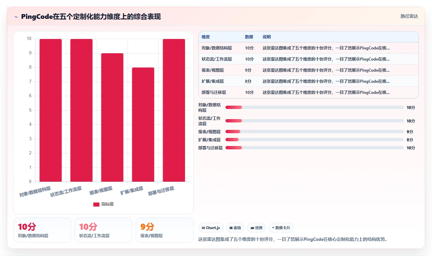The image size is (432, 256).
Task: Select the 进度 tag chip
Action: tap(256, 228)
